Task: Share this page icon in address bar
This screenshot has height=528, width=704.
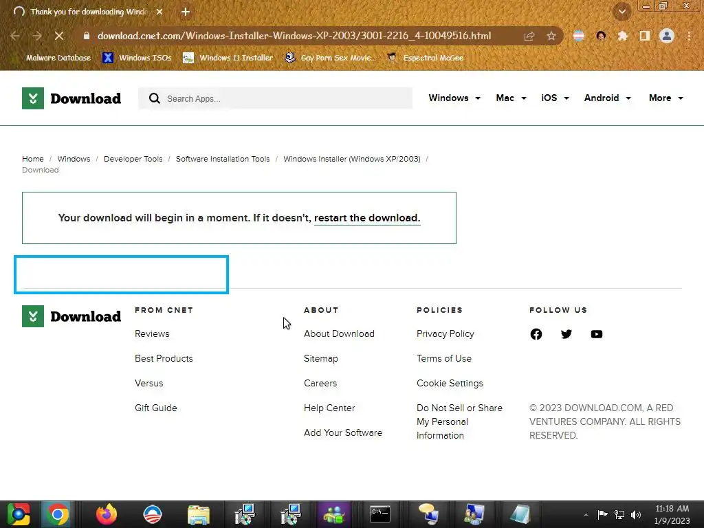Action: click(x=529, y=36)
